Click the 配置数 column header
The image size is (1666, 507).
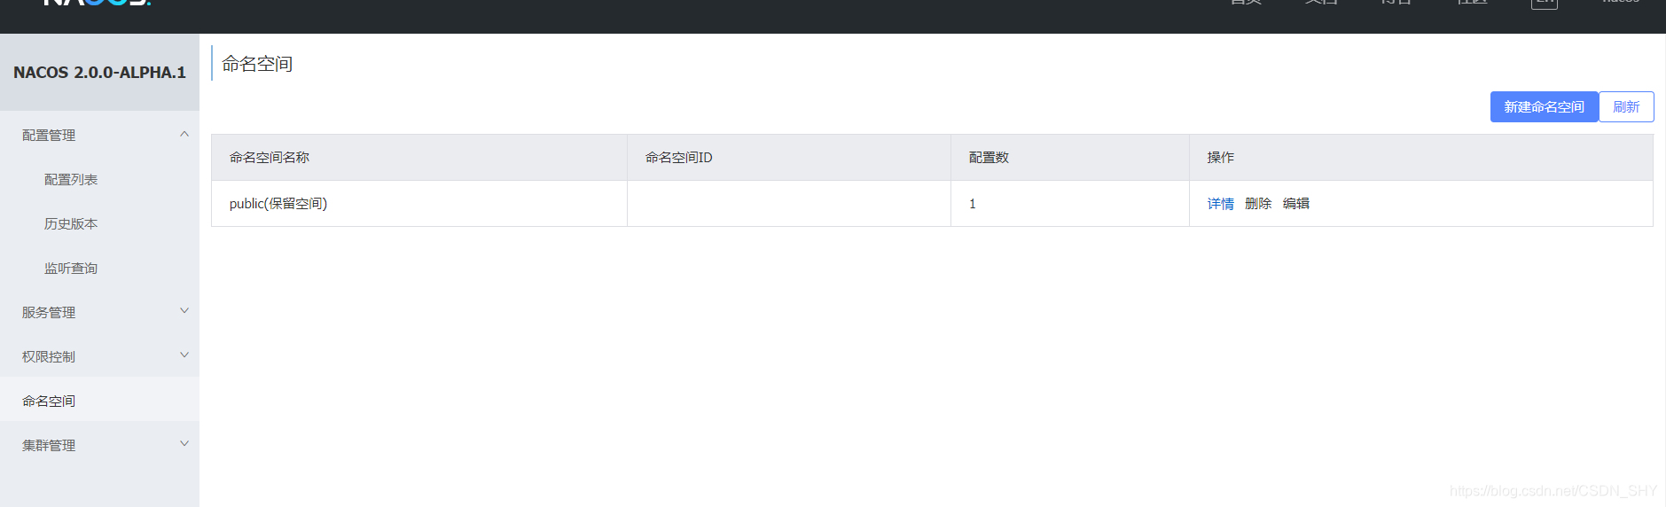click(x=1070, y=158)
